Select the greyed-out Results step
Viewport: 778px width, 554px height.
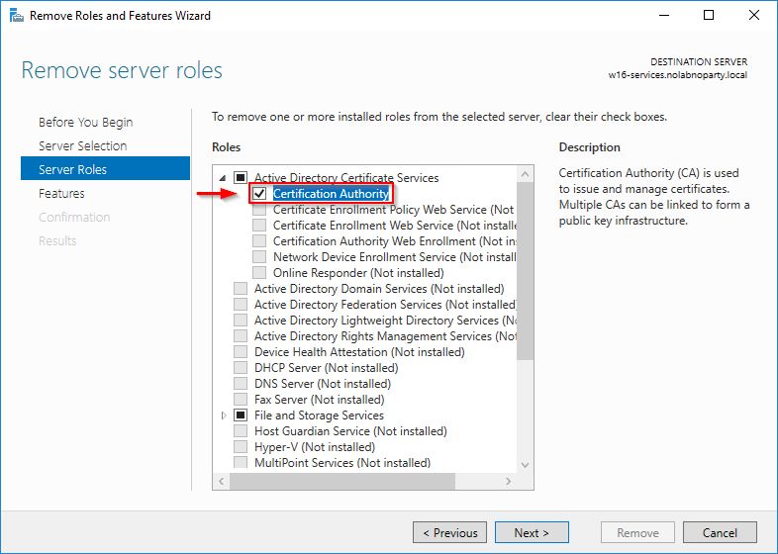point(57,240)
